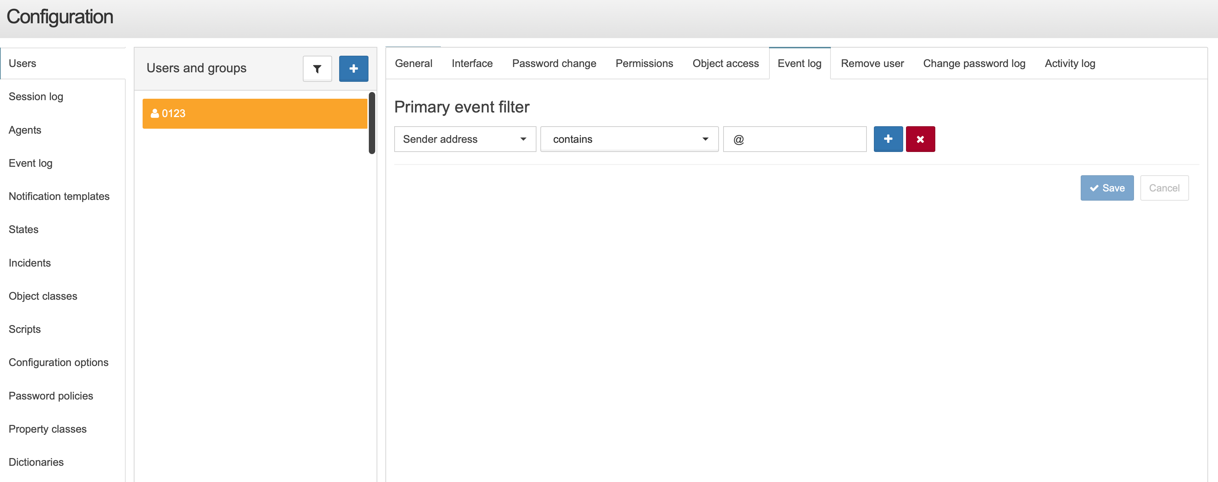
Task: Open the Permissions tab
Action: click(x=644, y=63)
